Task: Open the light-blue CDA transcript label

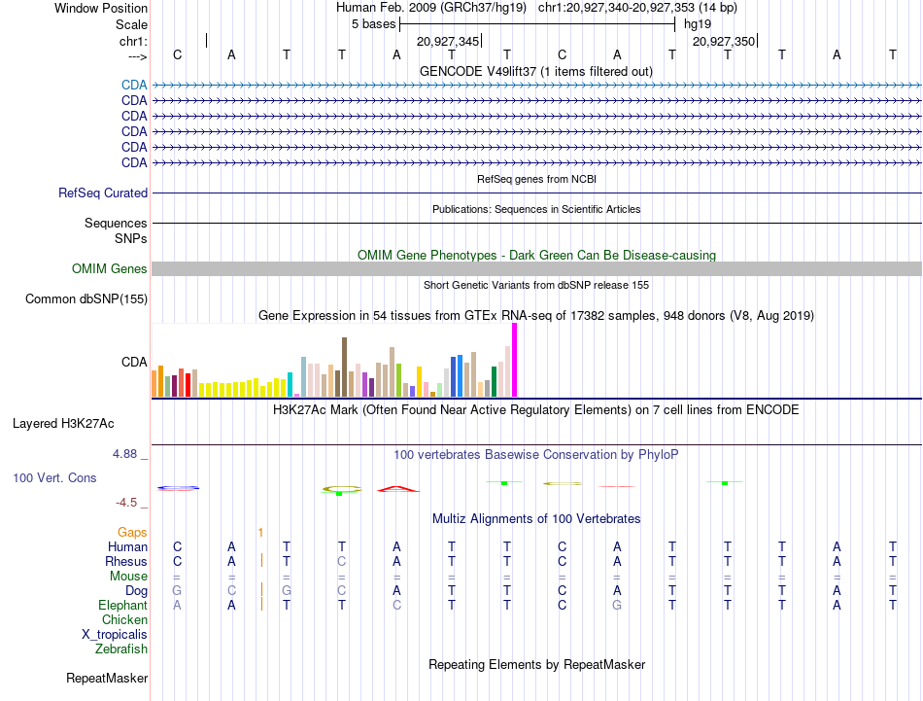Action: point(134,85)
